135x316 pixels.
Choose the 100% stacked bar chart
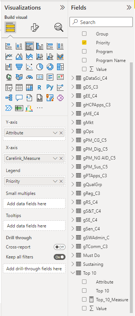[x=50, y=46]
